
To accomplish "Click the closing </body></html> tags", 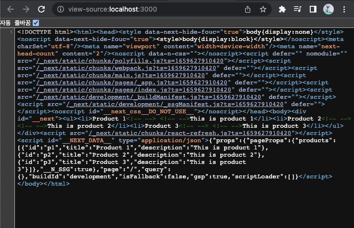I will [44, 184].
